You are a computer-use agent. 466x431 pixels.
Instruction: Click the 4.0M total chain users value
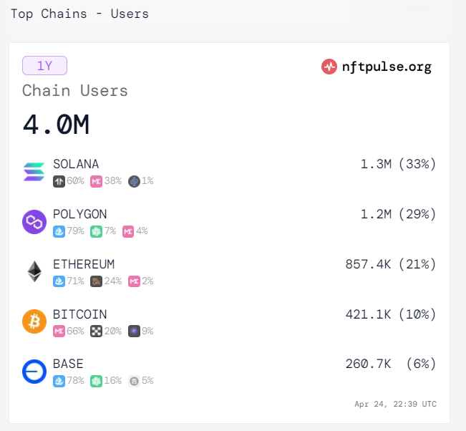(x=56, y=125)
